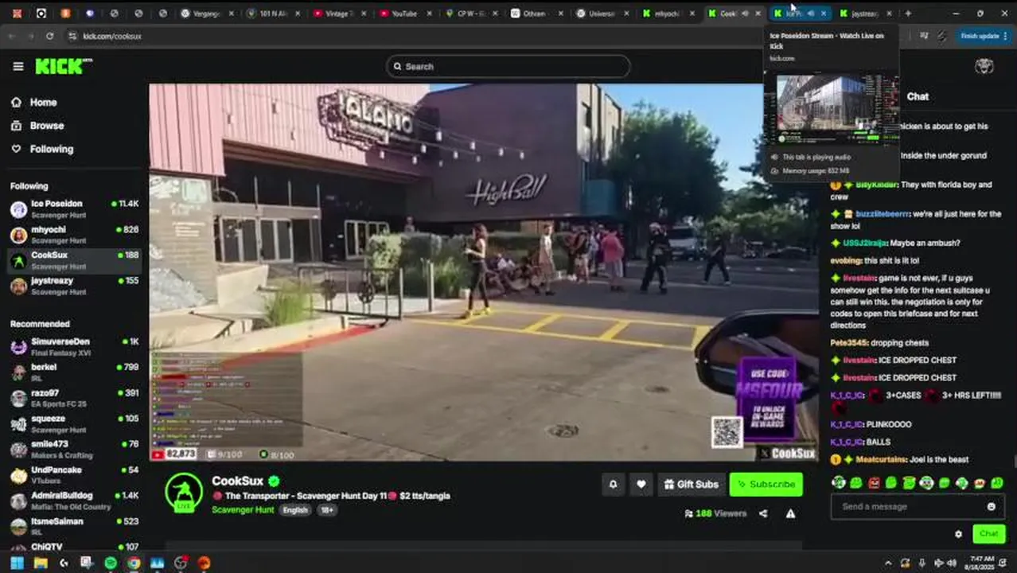Screen dimensions: 1017x573
Task: Open Ice Poseidon followed channel
Action: 75,209
